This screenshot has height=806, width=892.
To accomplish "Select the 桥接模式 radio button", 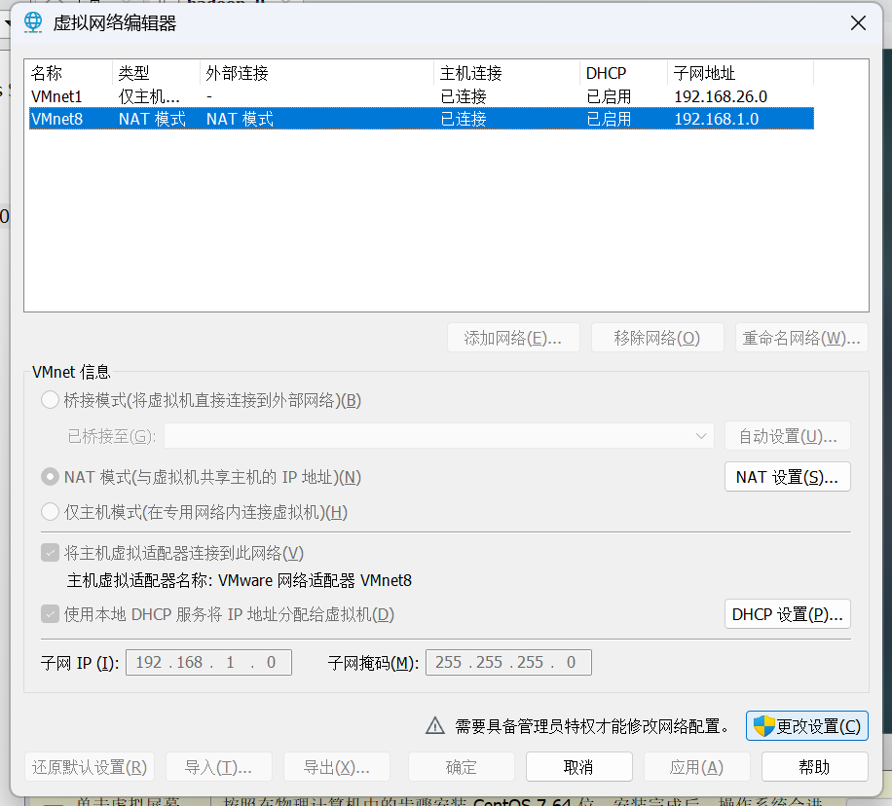I will (x=50, y=400).
